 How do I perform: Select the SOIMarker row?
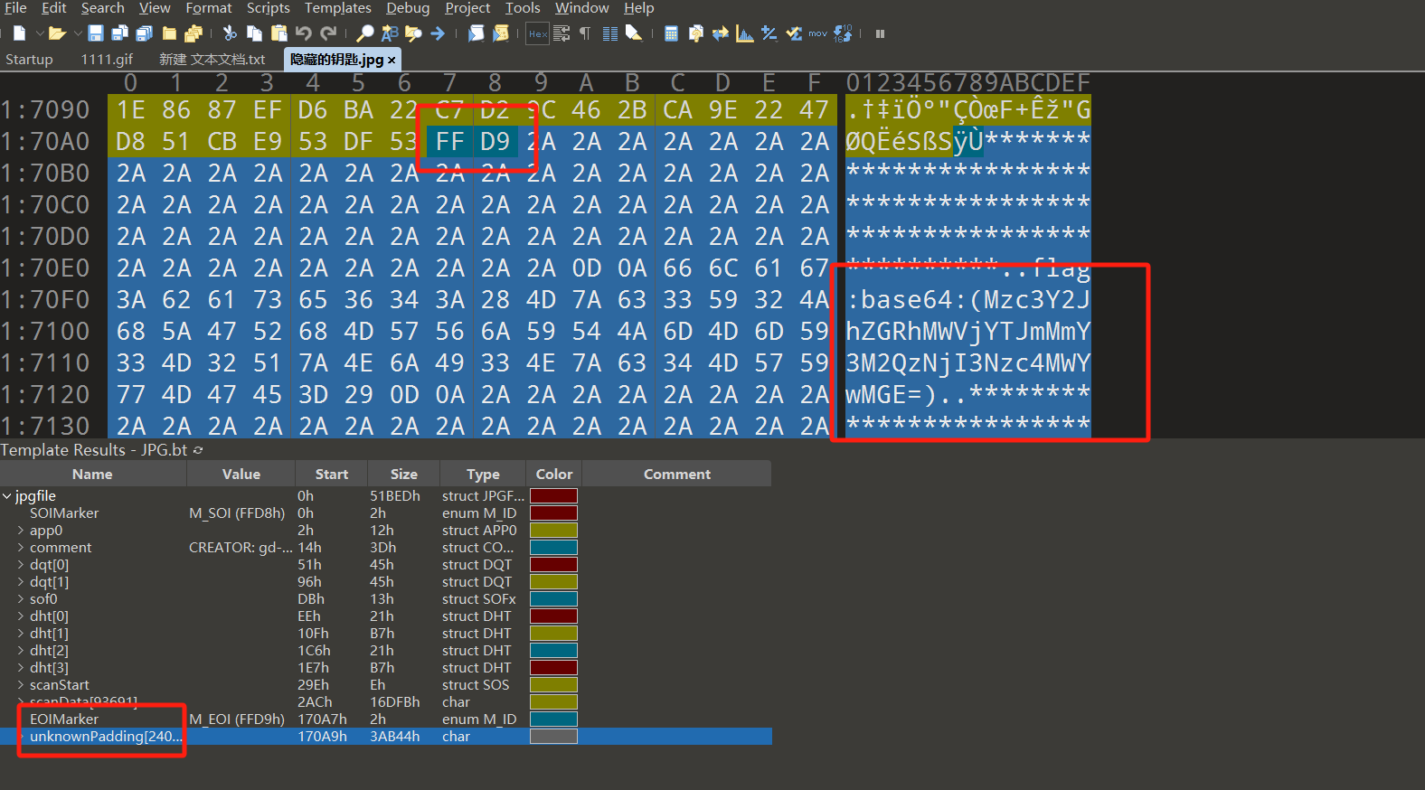[385, 513]
